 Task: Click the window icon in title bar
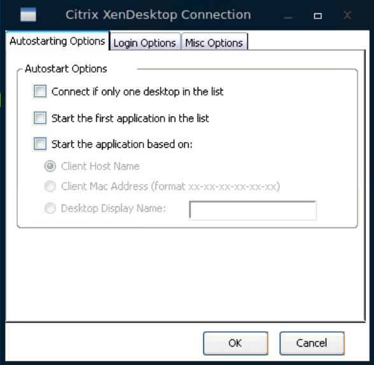coord(28,15)
